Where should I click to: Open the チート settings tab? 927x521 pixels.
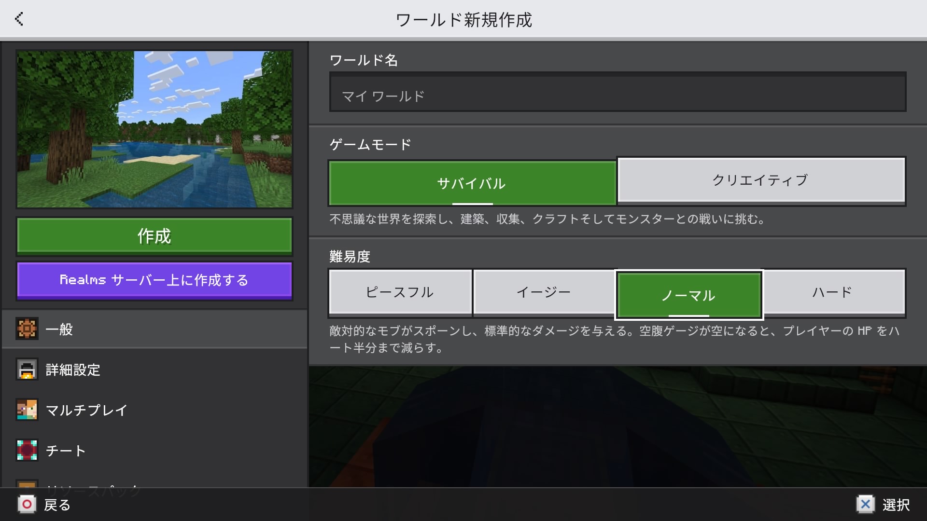tap(154, 451)
